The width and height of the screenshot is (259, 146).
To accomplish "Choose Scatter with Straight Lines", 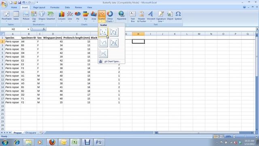I will tap(103, 54).
